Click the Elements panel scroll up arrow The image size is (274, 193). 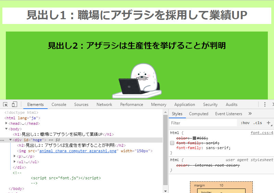coord(165,112)
